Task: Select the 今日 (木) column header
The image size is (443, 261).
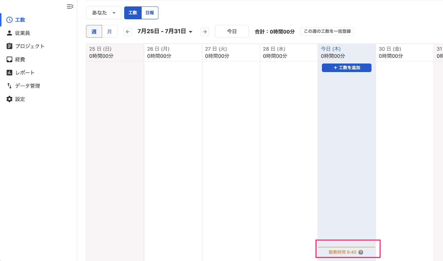Action: click(x=347, y=52)
